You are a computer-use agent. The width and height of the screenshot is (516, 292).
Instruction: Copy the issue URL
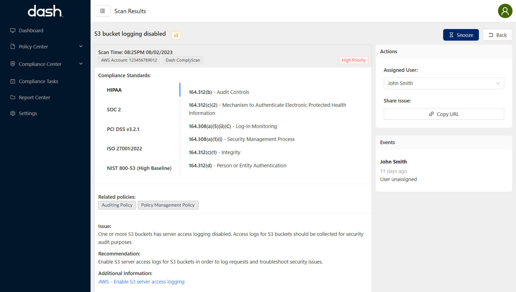444,114
